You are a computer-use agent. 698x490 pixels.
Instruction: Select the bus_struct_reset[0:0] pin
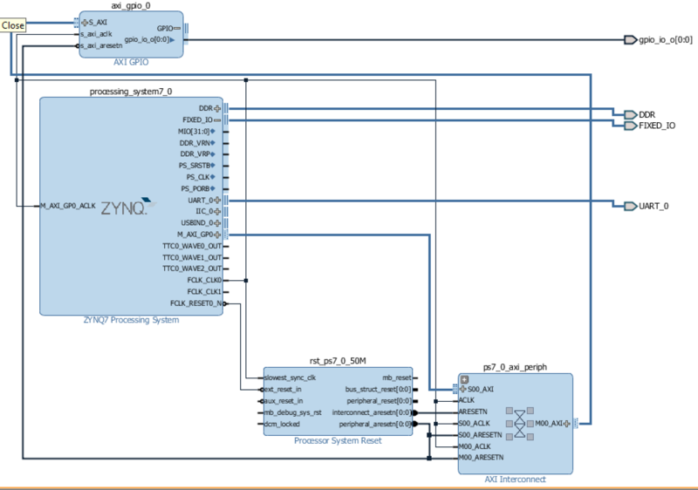coord(378,390)
